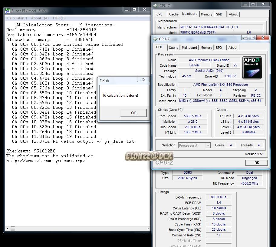Click the FSB:DRAM value 1:4
Image resolution: width=276 pixels, height=247 pixels.
click(218, 202)
